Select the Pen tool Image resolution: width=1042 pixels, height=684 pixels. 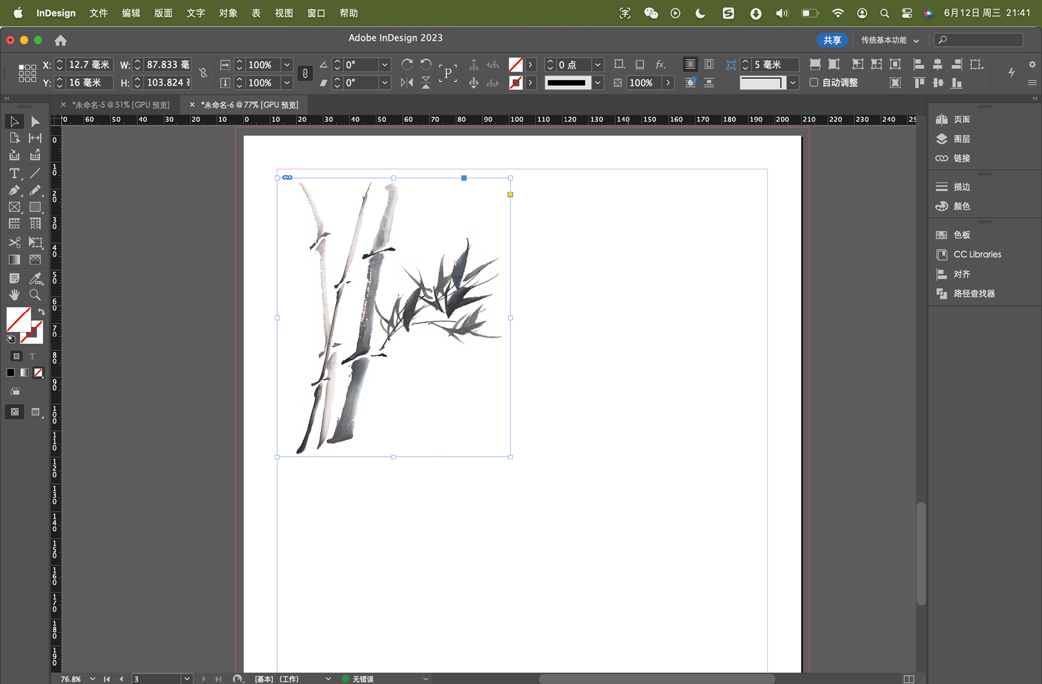(14, 190)
